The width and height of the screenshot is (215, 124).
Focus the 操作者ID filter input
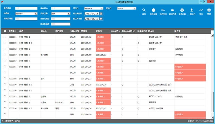[61, 8]
